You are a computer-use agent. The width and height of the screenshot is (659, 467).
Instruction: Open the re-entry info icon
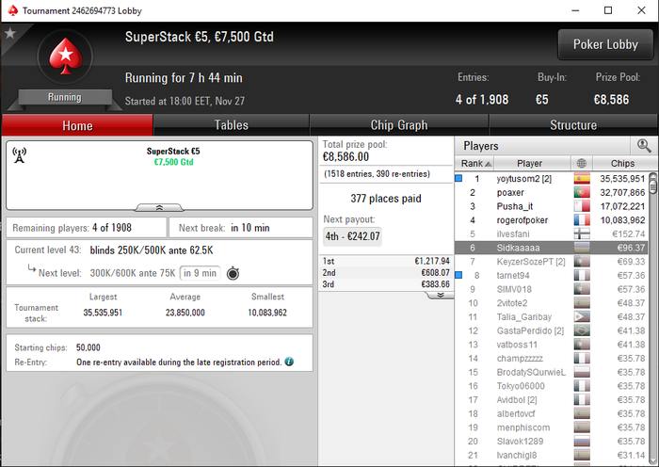pyautogui.click(x=289, y=362)
